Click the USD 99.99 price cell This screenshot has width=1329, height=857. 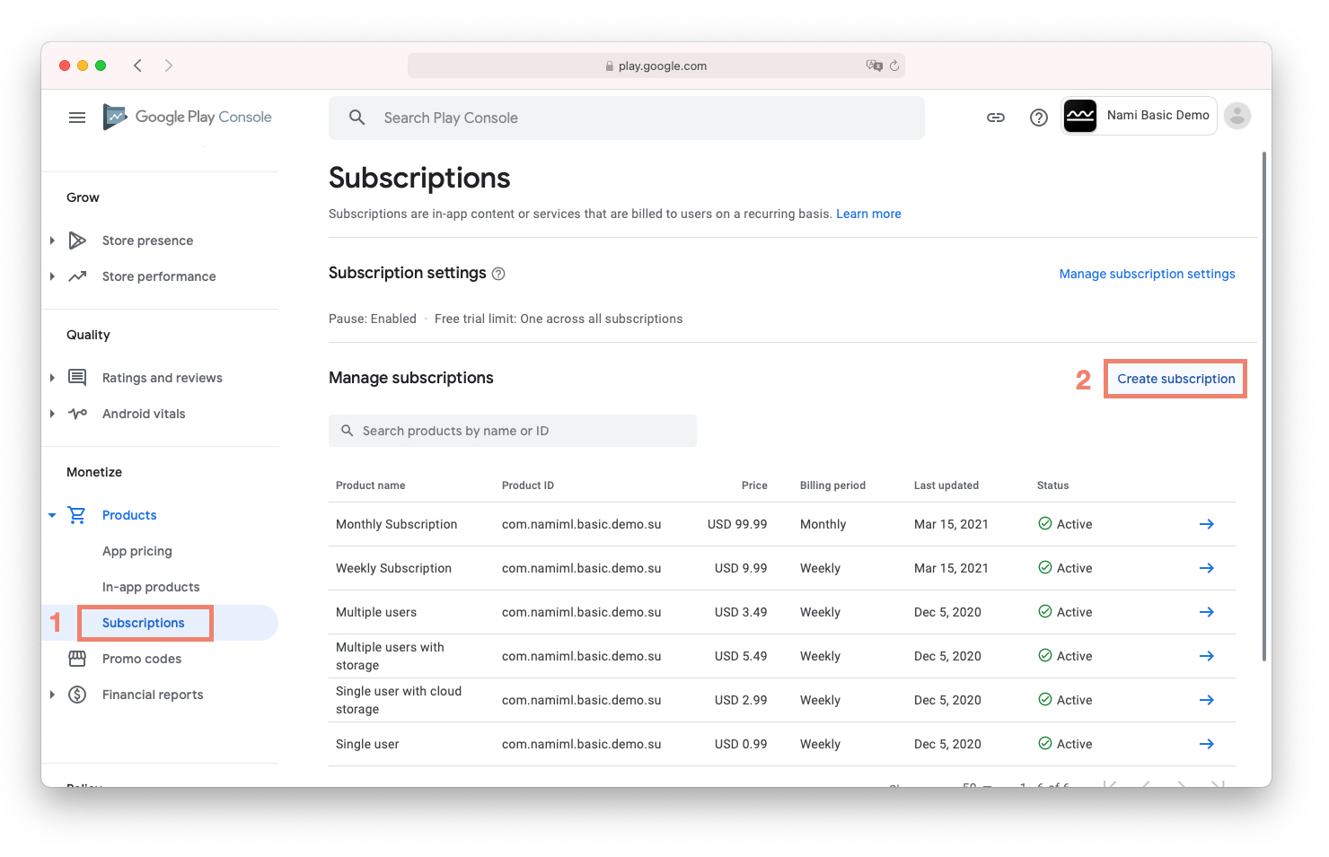(x=737, y=524)
